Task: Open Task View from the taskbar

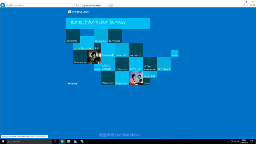Action: [56, 141]
